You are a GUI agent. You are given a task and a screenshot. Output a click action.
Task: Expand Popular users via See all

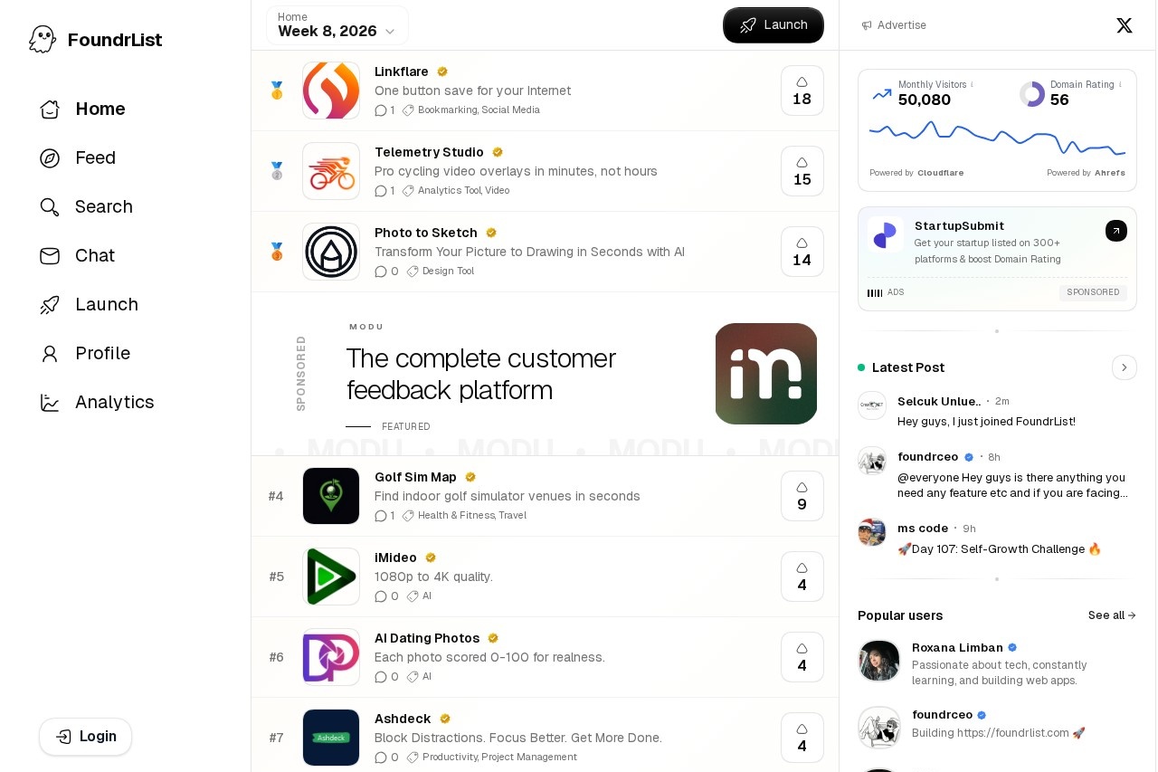[x=1111, y=615]
